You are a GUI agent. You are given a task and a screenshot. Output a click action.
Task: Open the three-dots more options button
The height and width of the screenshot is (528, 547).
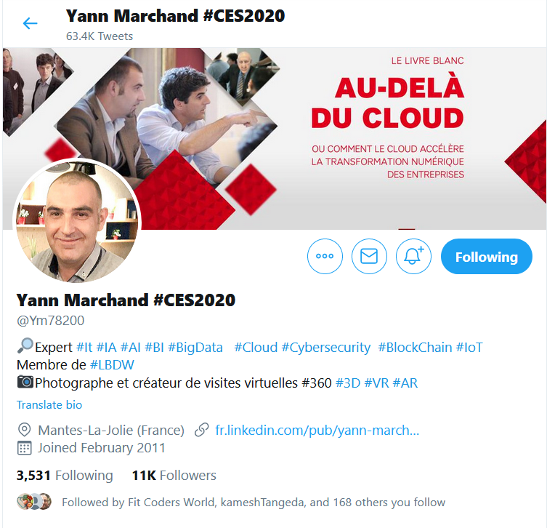[325, 256]
